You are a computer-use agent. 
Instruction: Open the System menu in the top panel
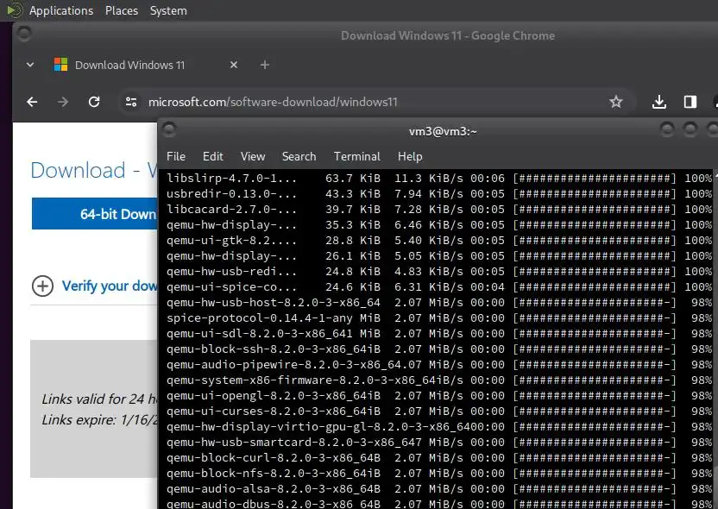coord(168,10)
